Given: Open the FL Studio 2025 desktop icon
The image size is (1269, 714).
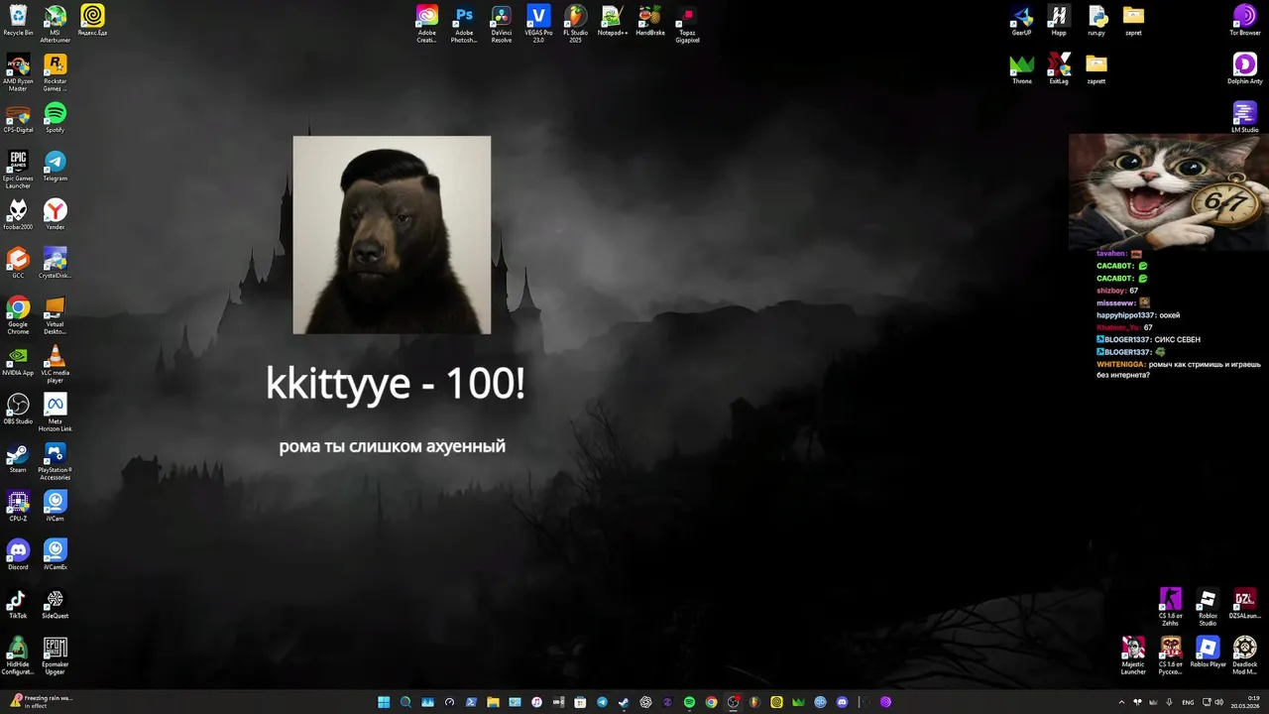Looking at the screenshot, I should click(x=576, y=24).
